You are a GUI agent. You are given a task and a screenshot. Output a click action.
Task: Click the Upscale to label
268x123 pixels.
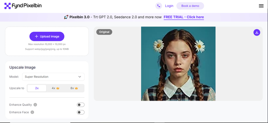tap(17, 88)
